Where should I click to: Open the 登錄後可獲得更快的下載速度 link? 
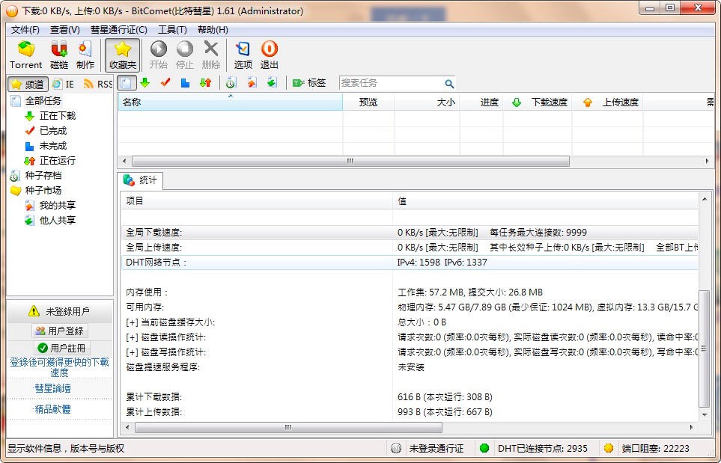coord(59,367)
